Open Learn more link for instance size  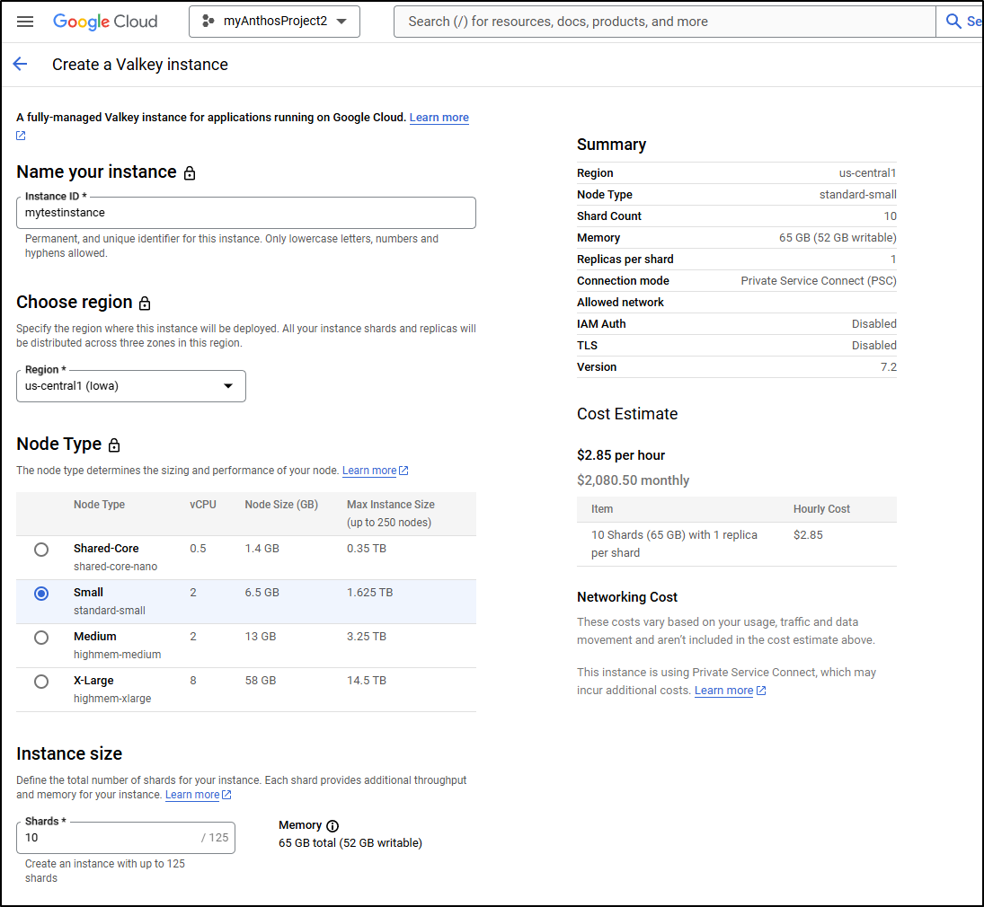[192, 795]
